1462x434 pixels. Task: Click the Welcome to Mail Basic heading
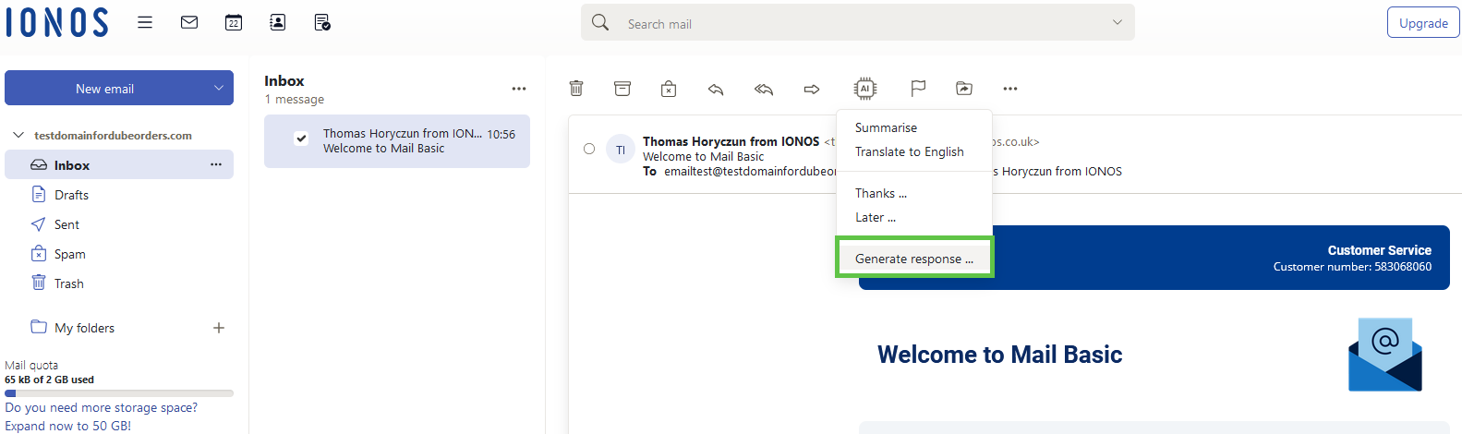pyautogui.click(x=999, y=355)
